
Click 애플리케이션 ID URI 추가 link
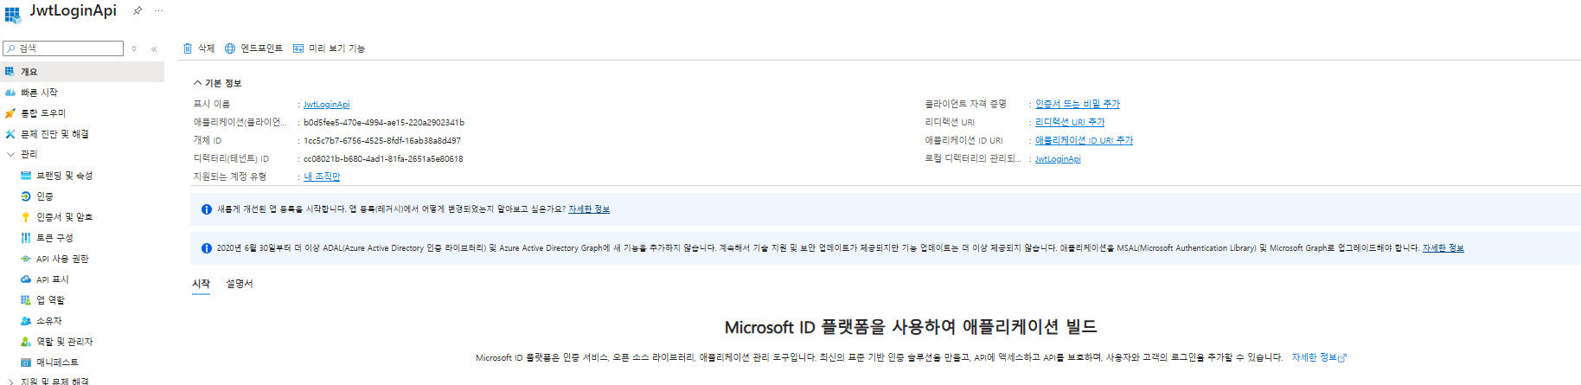tap(1084, 140)
